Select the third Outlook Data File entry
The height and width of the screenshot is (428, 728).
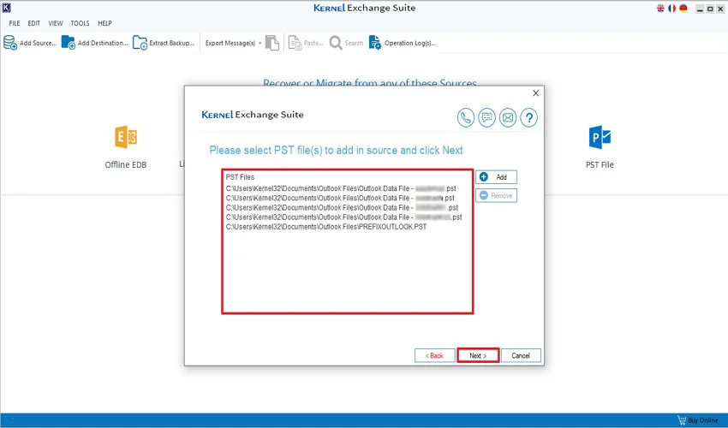[343, 207]
